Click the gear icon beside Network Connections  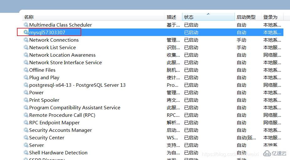point(26,40)
